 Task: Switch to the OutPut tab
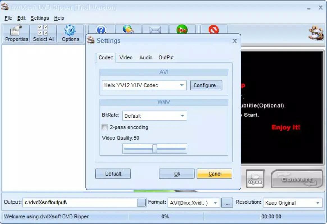[x=166, y=58]
